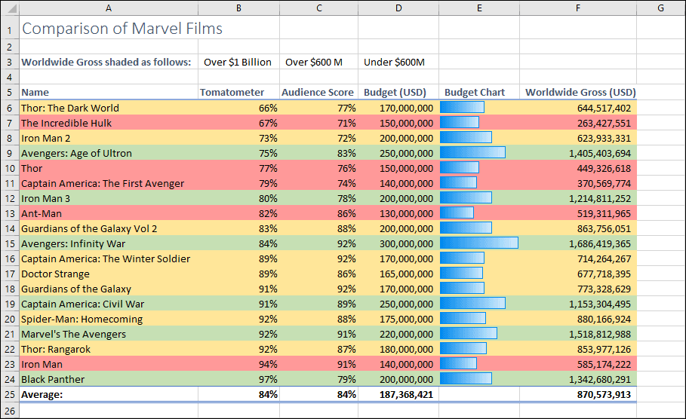The width and height of the screenshot is (686, 419).
Task: Select column F header
Action: pyautogui.click(x=578, y=8)
